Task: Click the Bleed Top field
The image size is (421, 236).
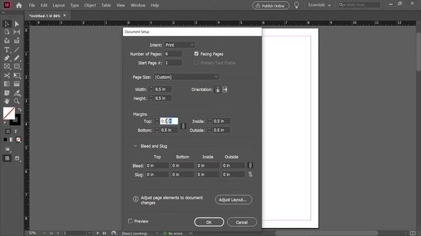Action: (x=157, y=166)
